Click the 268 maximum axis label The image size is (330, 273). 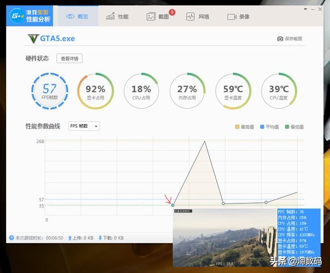(x=40, y=141)
